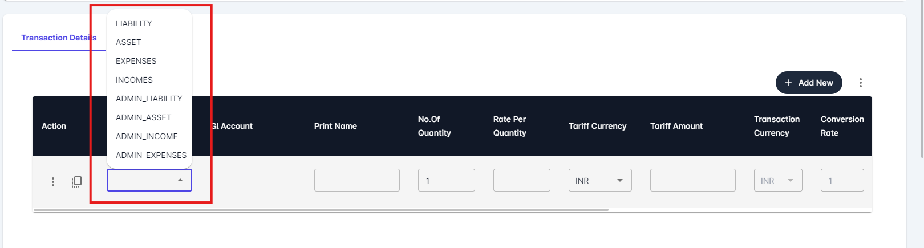Choose ADMIN_LIABILITY from the list
Image resolution: width=924 pixels, height=248 pixels.
(x=149, y=99)
